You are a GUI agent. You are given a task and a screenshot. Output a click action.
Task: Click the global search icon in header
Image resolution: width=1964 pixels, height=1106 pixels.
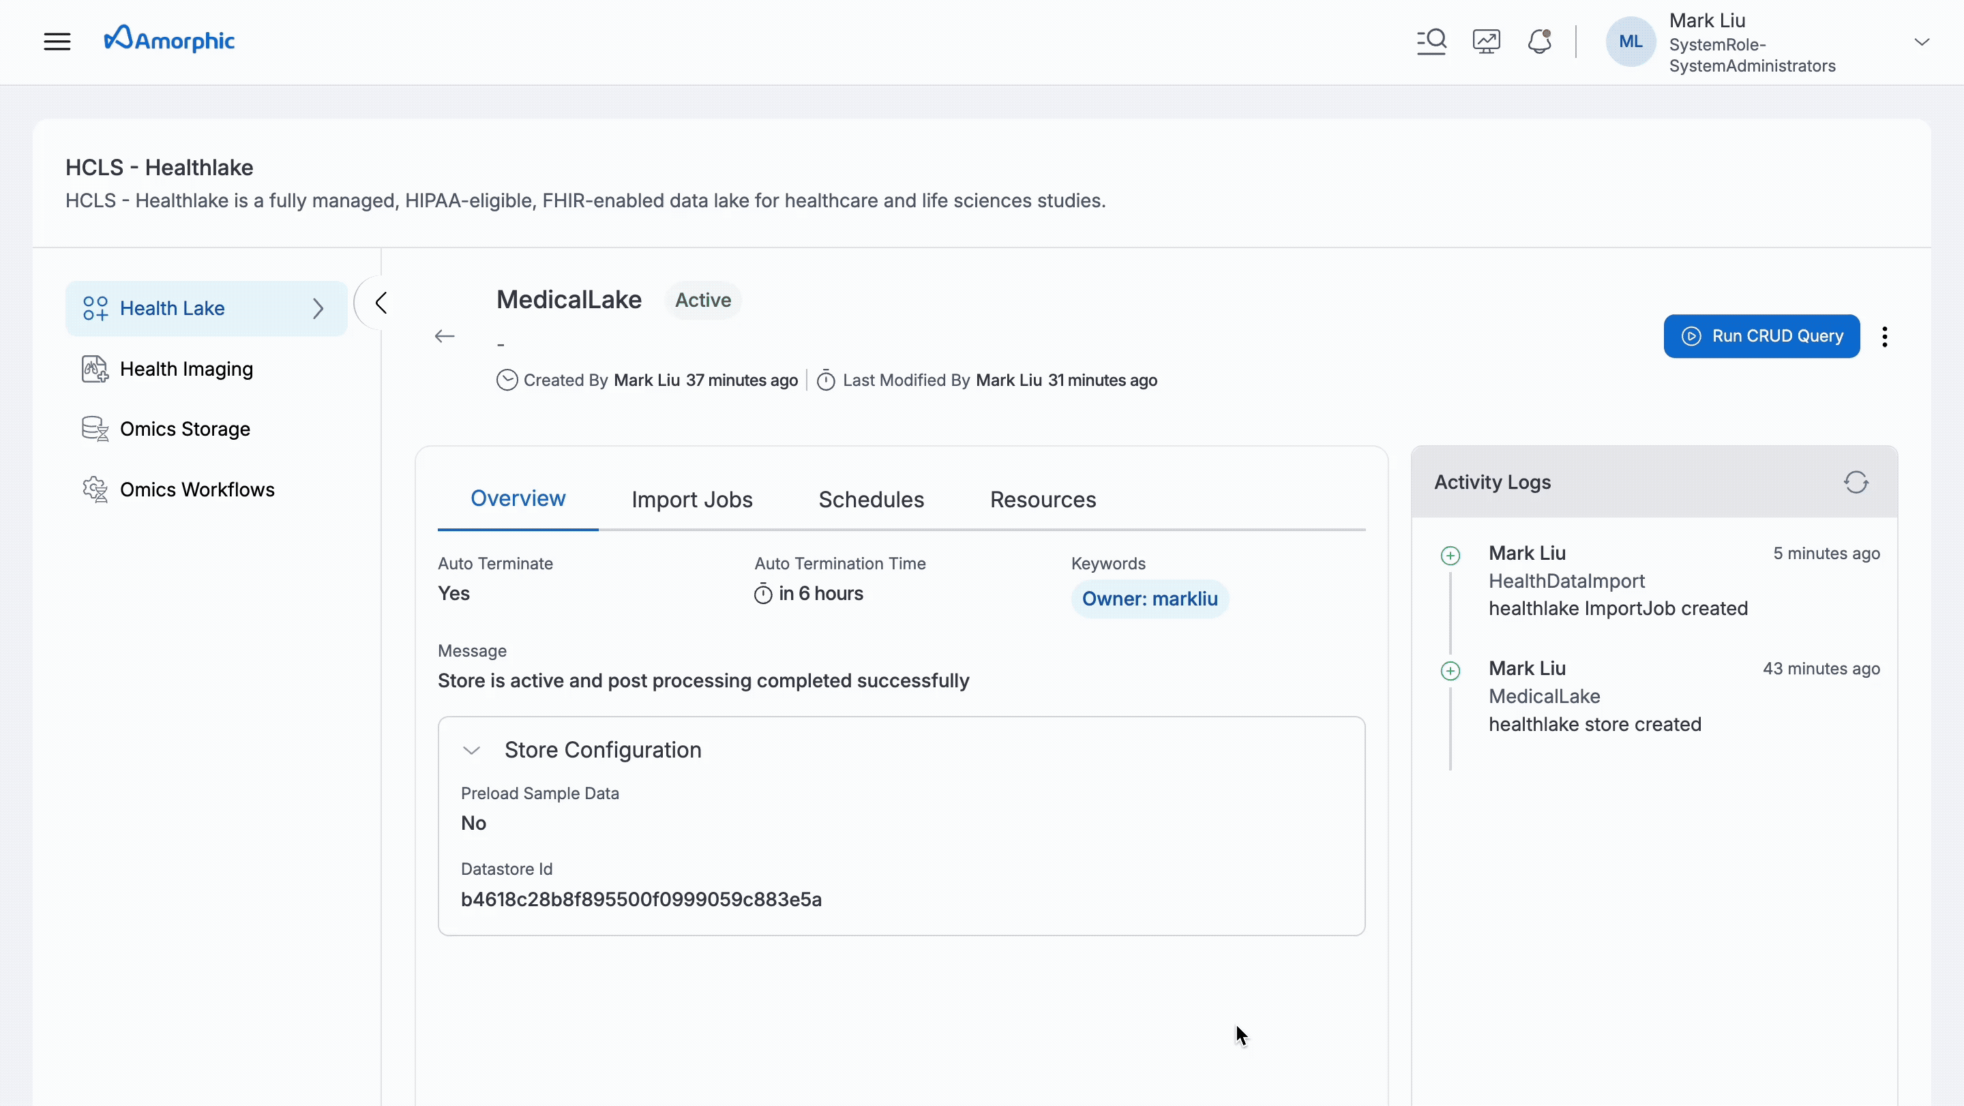click(1431, 41)
